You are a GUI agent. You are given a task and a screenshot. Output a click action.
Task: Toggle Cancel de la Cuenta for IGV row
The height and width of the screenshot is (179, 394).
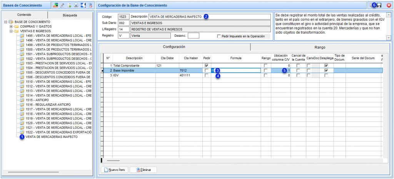pos(298,75)
